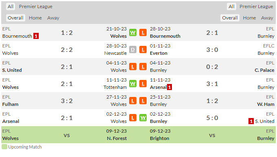This screenshot has width=277, height=157.
Task: Open the Burnley 5:0 S. United score
Action: [212, 118]
